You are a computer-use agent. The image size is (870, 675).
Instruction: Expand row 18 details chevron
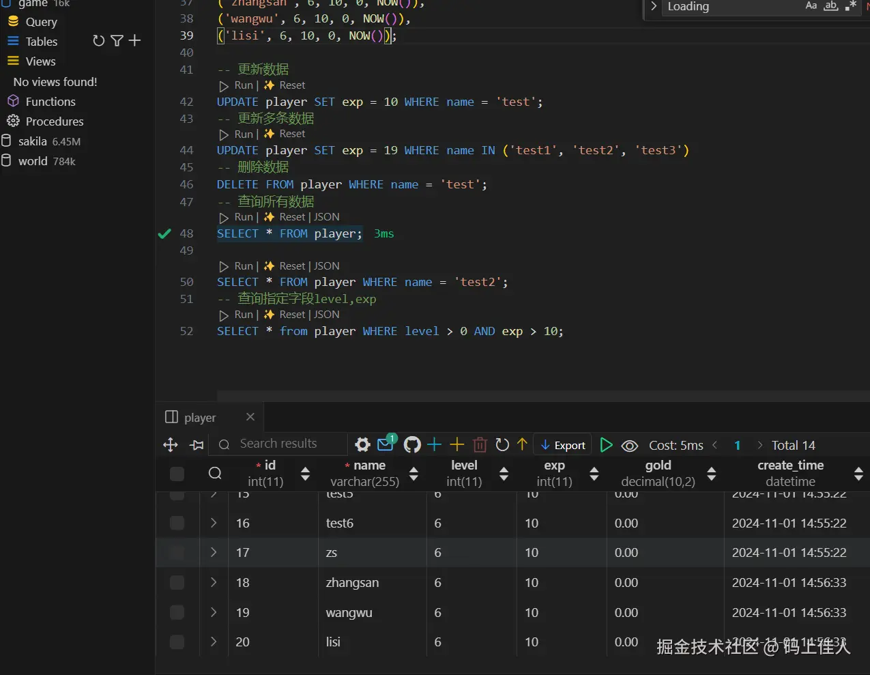click(214, 581)
